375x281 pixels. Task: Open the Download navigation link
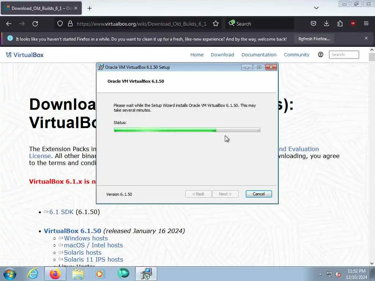point(222,55)
